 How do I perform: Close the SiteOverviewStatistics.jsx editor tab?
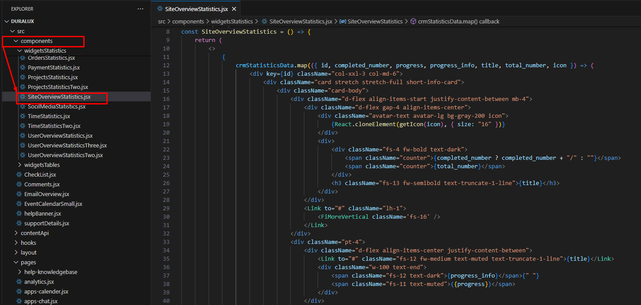234,9
